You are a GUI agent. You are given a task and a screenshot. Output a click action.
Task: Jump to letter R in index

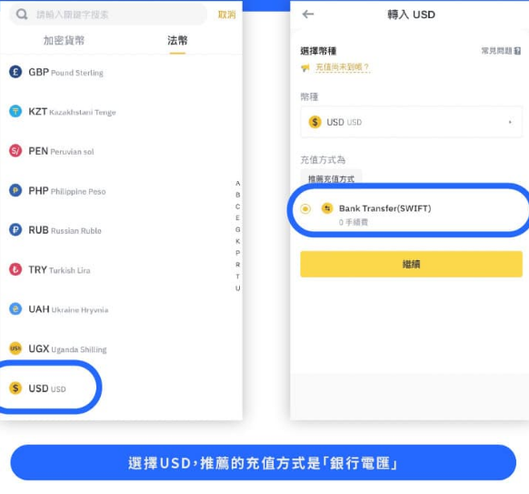click(x=238, y=265)
